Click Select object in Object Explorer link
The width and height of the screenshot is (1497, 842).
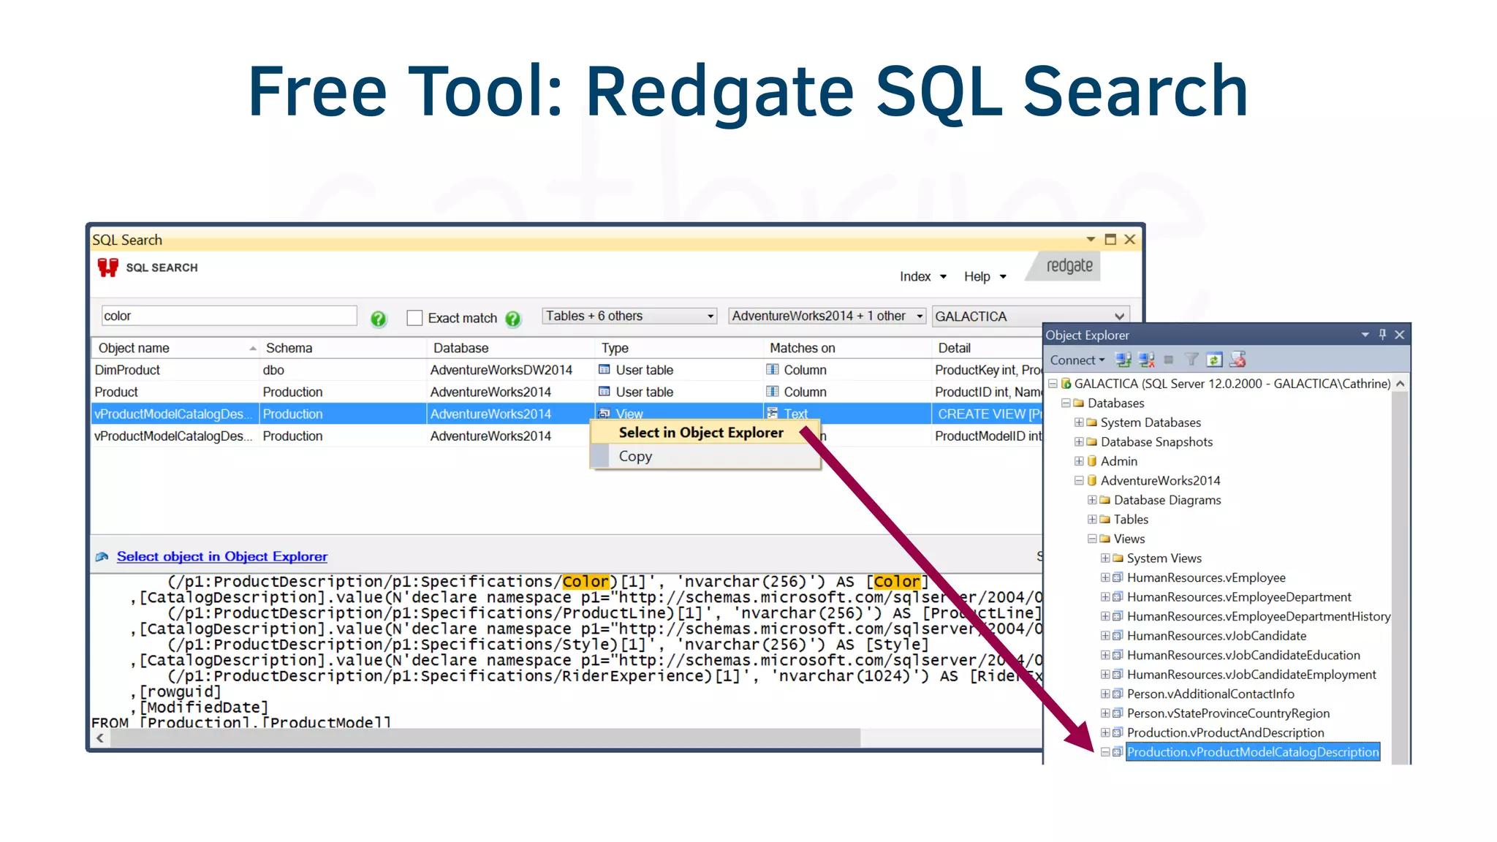[222, 557]
